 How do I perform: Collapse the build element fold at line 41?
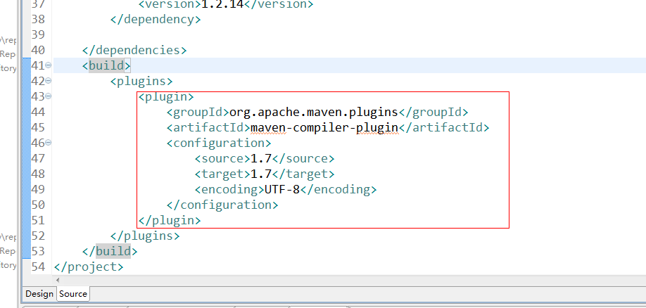pos(49,65)
